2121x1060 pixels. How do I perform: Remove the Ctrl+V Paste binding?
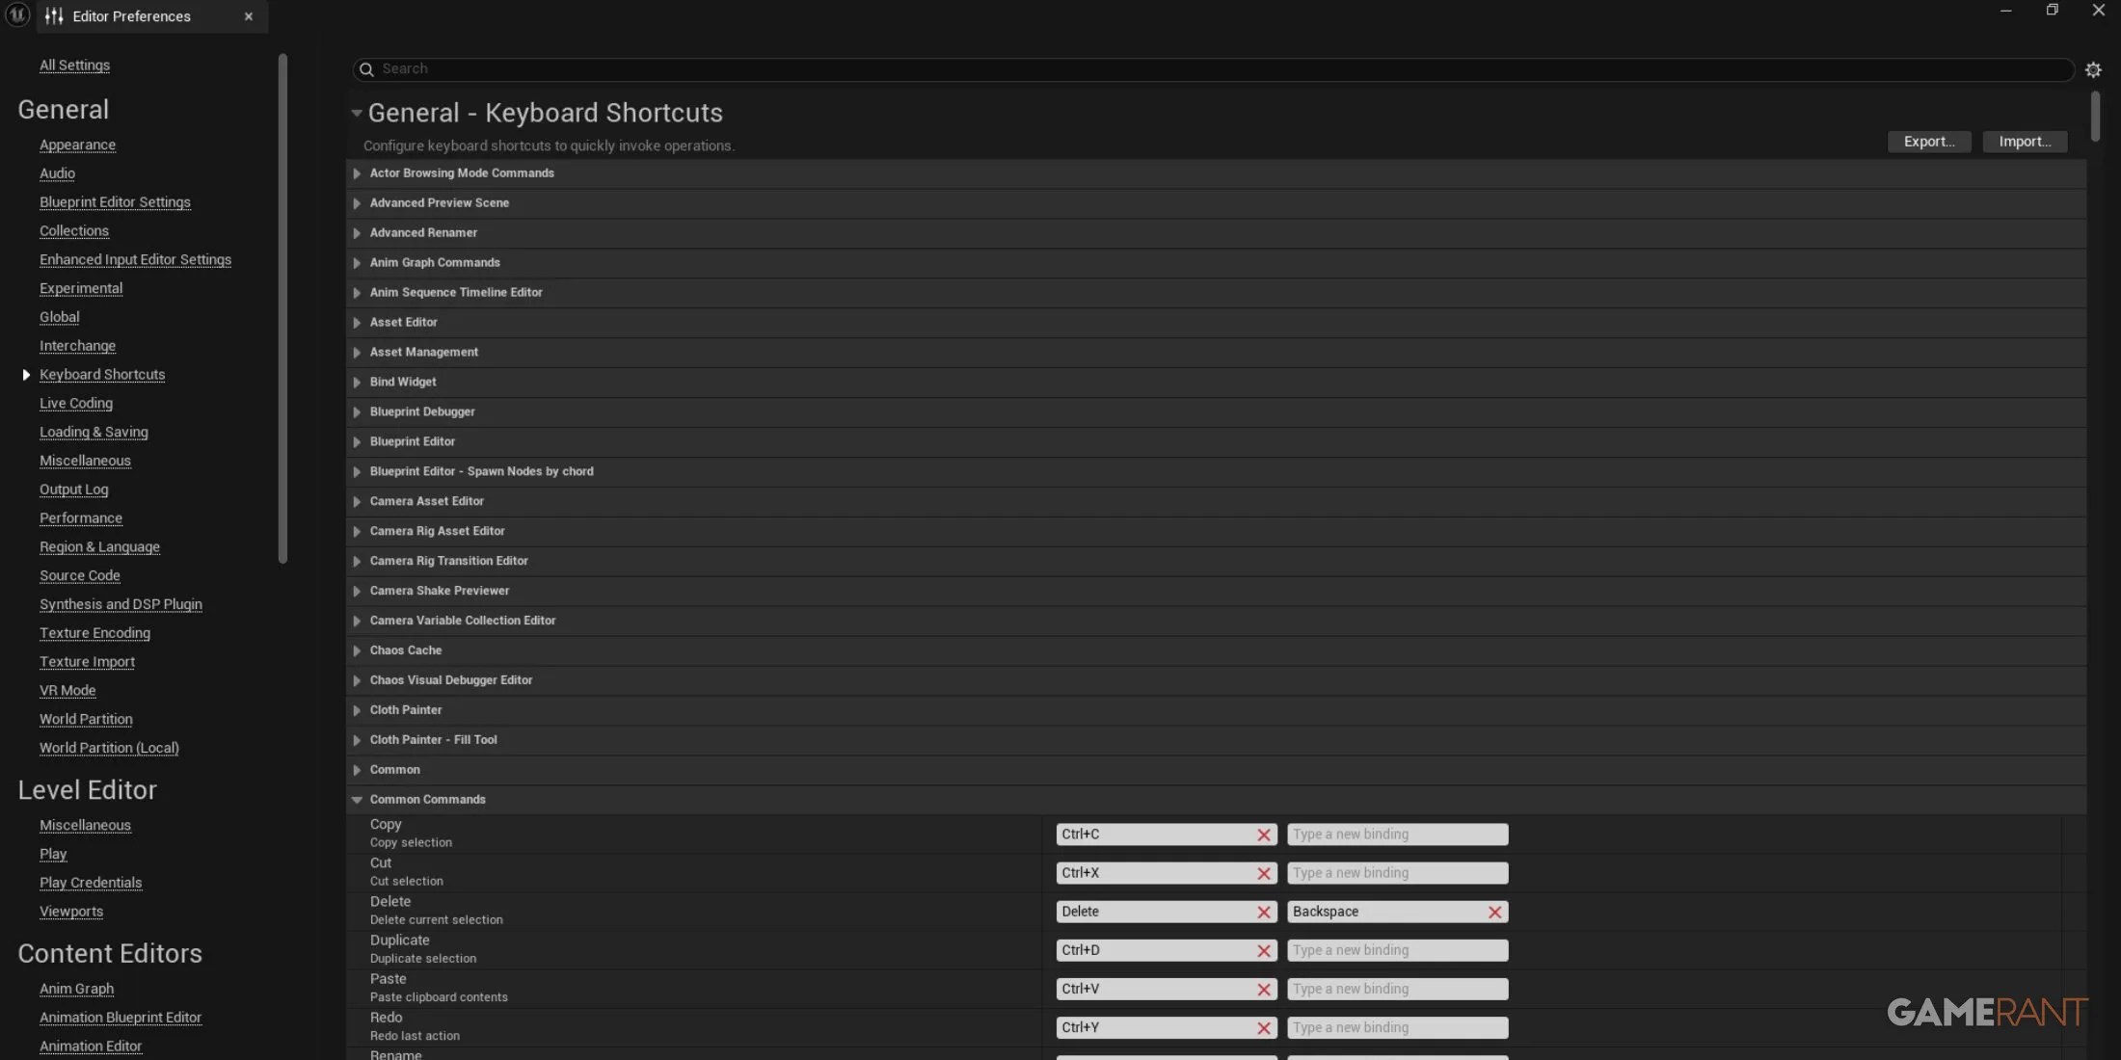[1263, 989]
